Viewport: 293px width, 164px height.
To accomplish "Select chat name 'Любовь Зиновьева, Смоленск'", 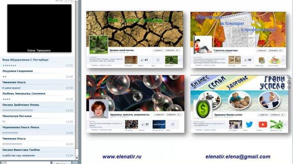I will pyautogui.click(x=24, y=93).
